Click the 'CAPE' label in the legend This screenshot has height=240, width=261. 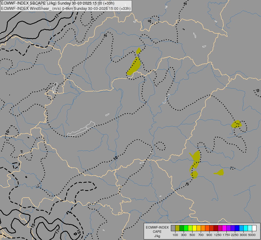pos(157,232)
